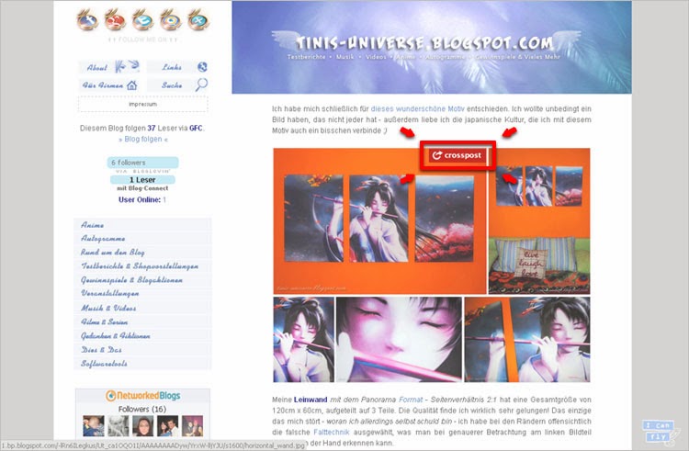Click the follow icon between Twitter and Xing
This screenshot has height=451, width=689.
(171, 20)
